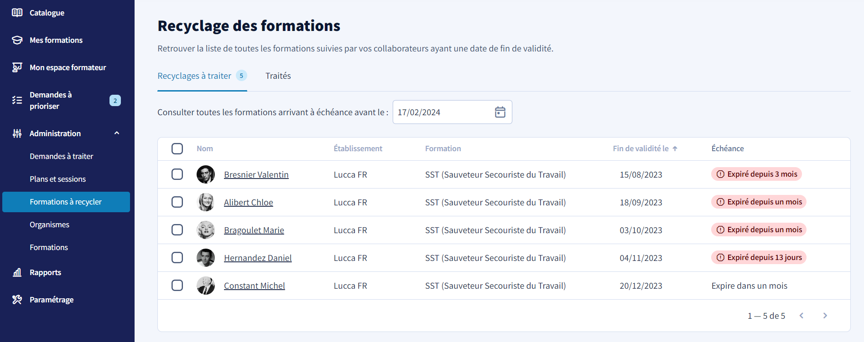Click the Échéance column header

(728, 148)
